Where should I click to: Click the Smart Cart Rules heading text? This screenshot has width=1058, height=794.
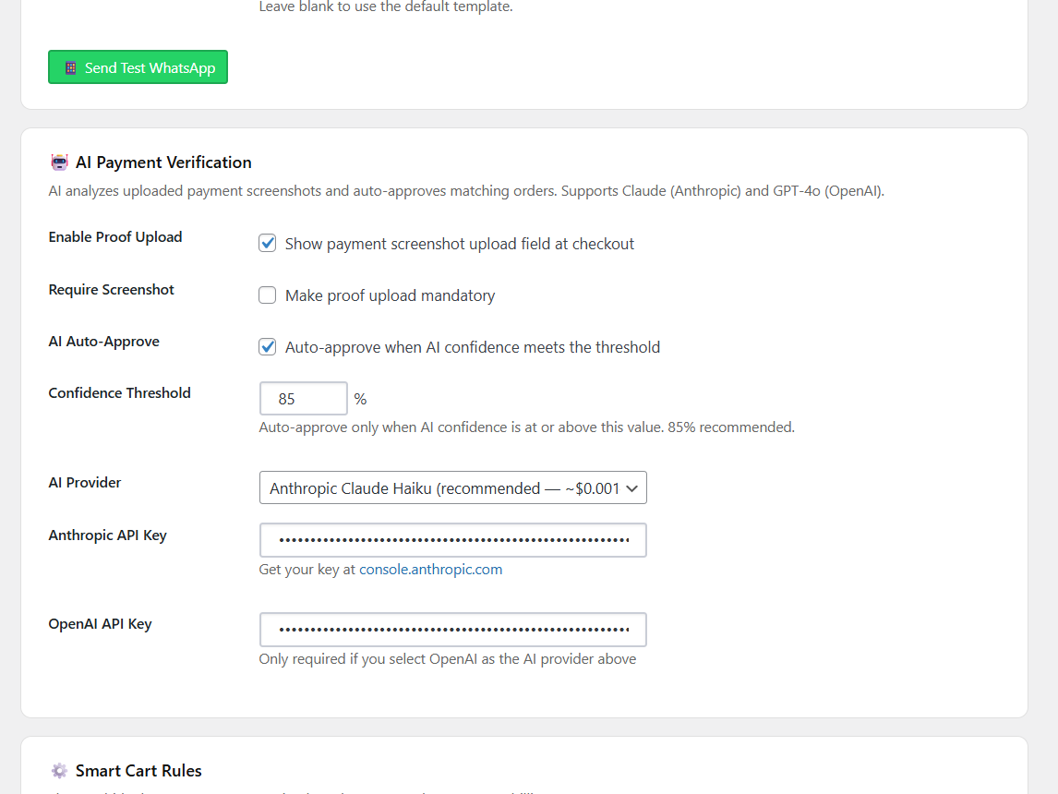click(x=138, y=770)
